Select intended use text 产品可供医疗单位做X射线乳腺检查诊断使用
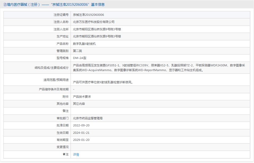 coord(103,82)
